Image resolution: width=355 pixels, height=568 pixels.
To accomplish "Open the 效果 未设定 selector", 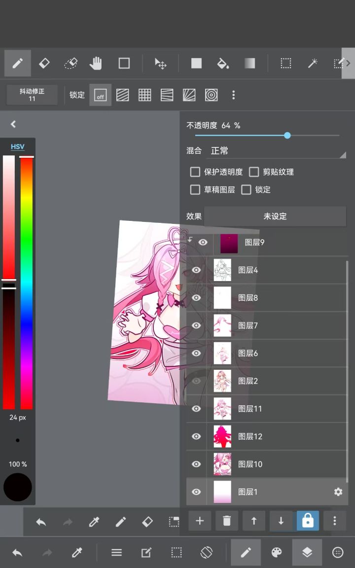I will tap(275, 216).
